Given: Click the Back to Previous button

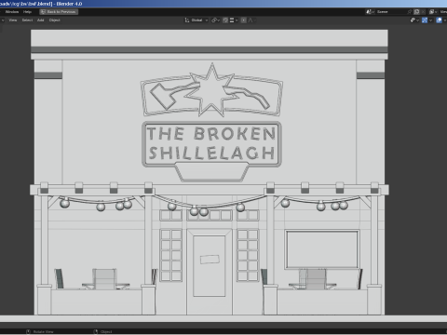Looking at the screenshot, I should pyautogui.click(x=59, y=12).
